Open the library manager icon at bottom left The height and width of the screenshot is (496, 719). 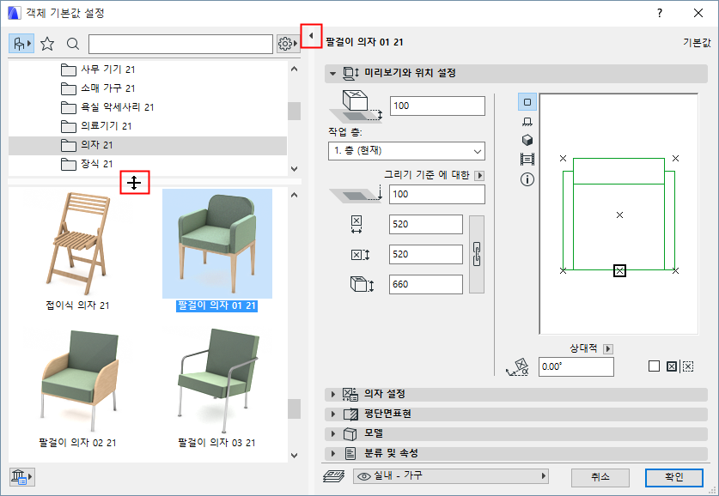[x=21, y=477]
